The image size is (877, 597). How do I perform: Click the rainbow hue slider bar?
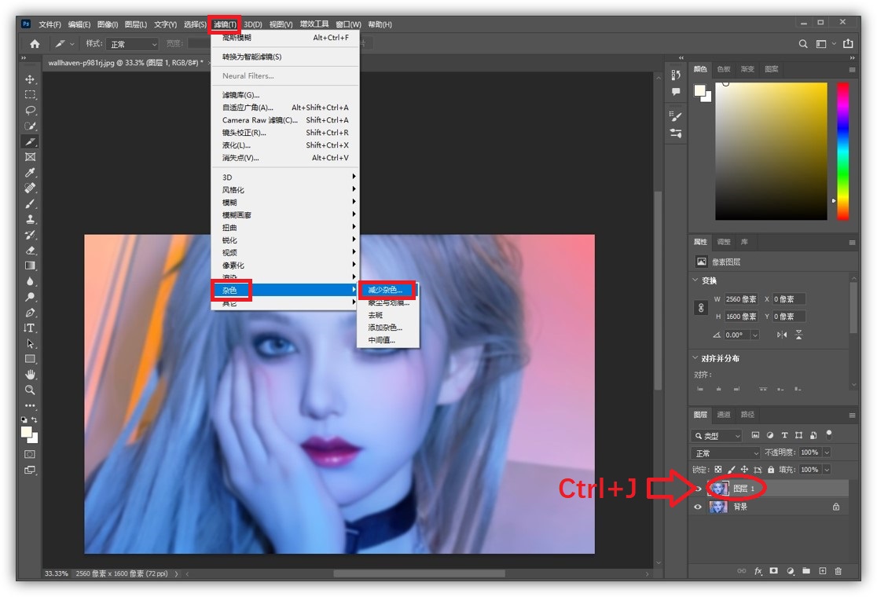point(842,149)
